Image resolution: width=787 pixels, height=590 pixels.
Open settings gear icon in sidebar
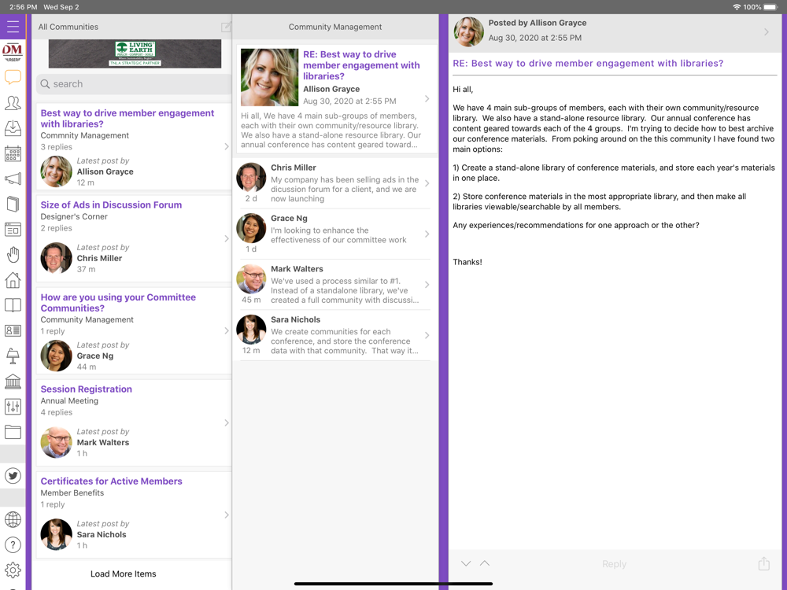pos(13,570)
